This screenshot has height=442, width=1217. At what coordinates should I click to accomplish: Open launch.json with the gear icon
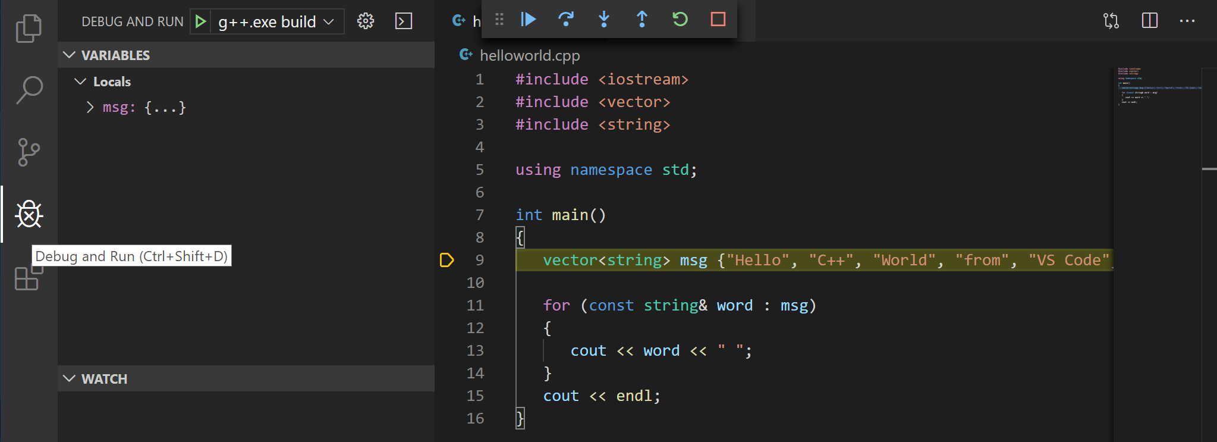365,21
